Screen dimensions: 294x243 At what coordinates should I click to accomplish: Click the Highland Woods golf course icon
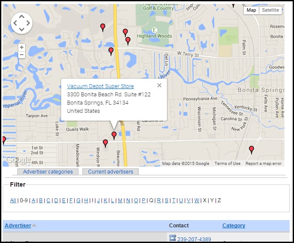tap(154, 30)
